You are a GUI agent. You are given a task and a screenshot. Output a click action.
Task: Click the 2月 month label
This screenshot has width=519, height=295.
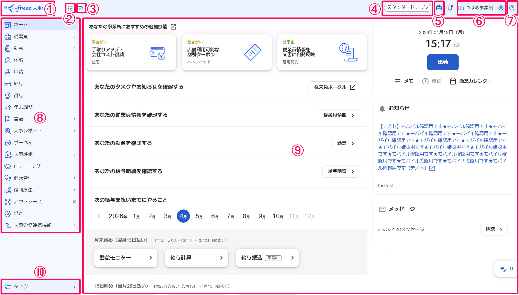coord(152,216)
